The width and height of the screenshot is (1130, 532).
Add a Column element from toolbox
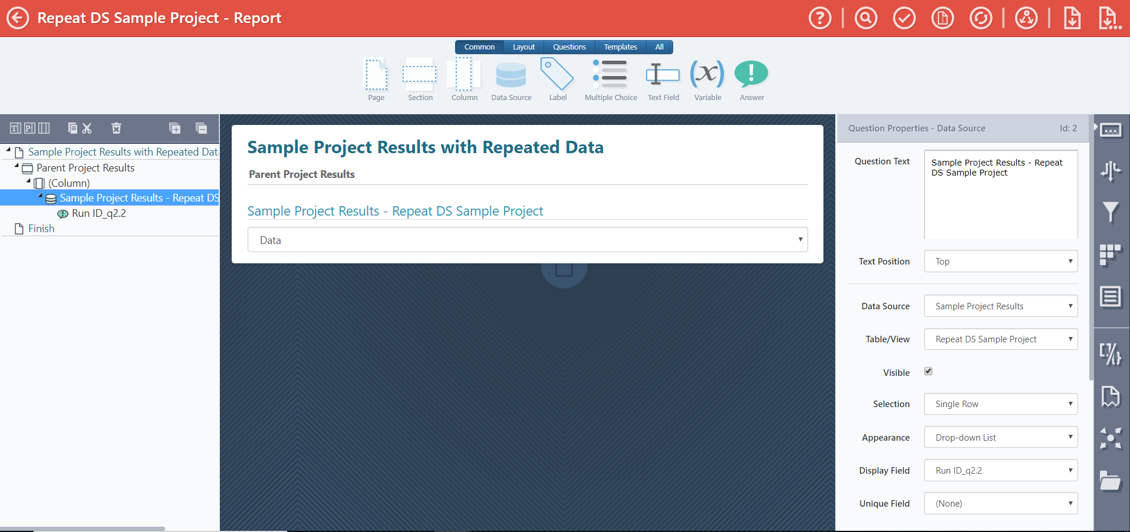click(x=464, y=80)
